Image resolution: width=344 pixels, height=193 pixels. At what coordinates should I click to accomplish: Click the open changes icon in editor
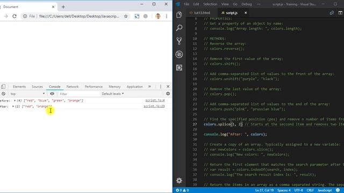tap(332, 13)
